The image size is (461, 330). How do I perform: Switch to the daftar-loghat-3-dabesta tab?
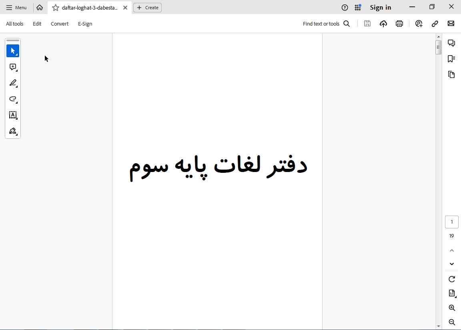tap(89, 8)
